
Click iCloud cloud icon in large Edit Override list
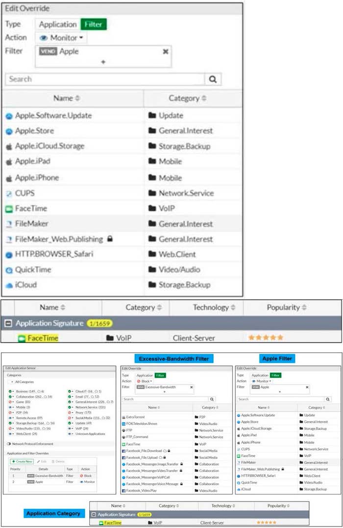point(9,285)
